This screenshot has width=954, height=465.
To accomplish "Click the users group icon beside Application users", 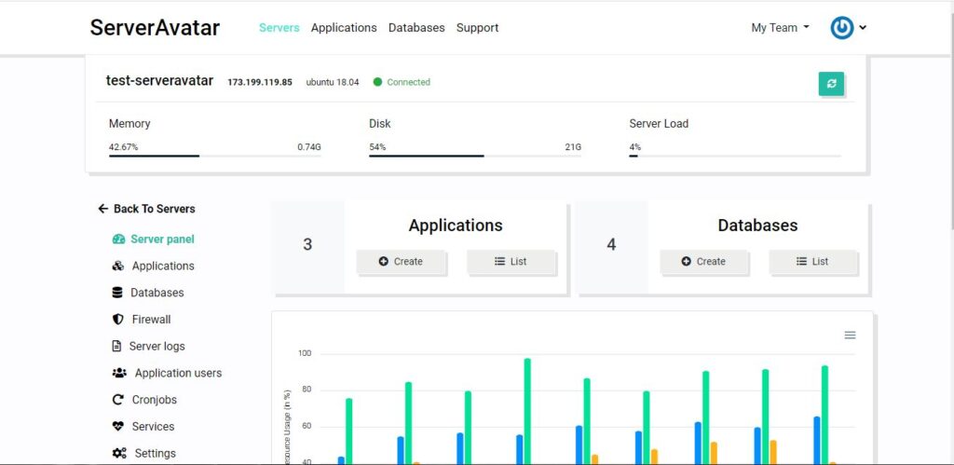I will 119,373.
